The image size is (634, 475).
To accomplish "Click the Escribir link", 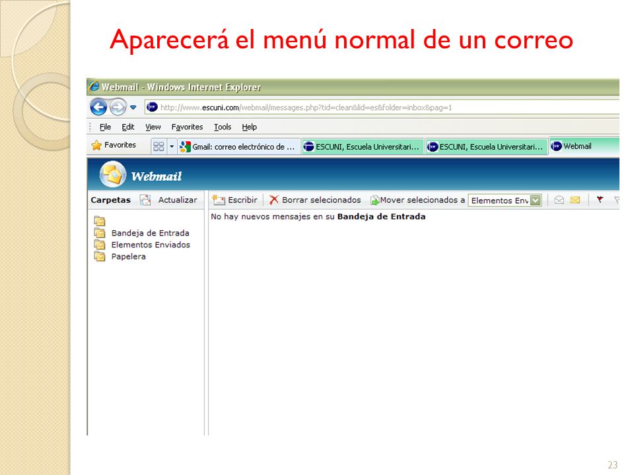I will click(242, 200).
